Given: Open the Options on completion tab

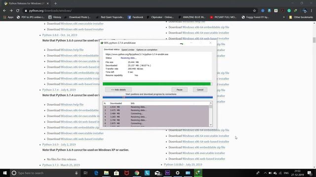Looking at the screenshot, I should (147, 50).
